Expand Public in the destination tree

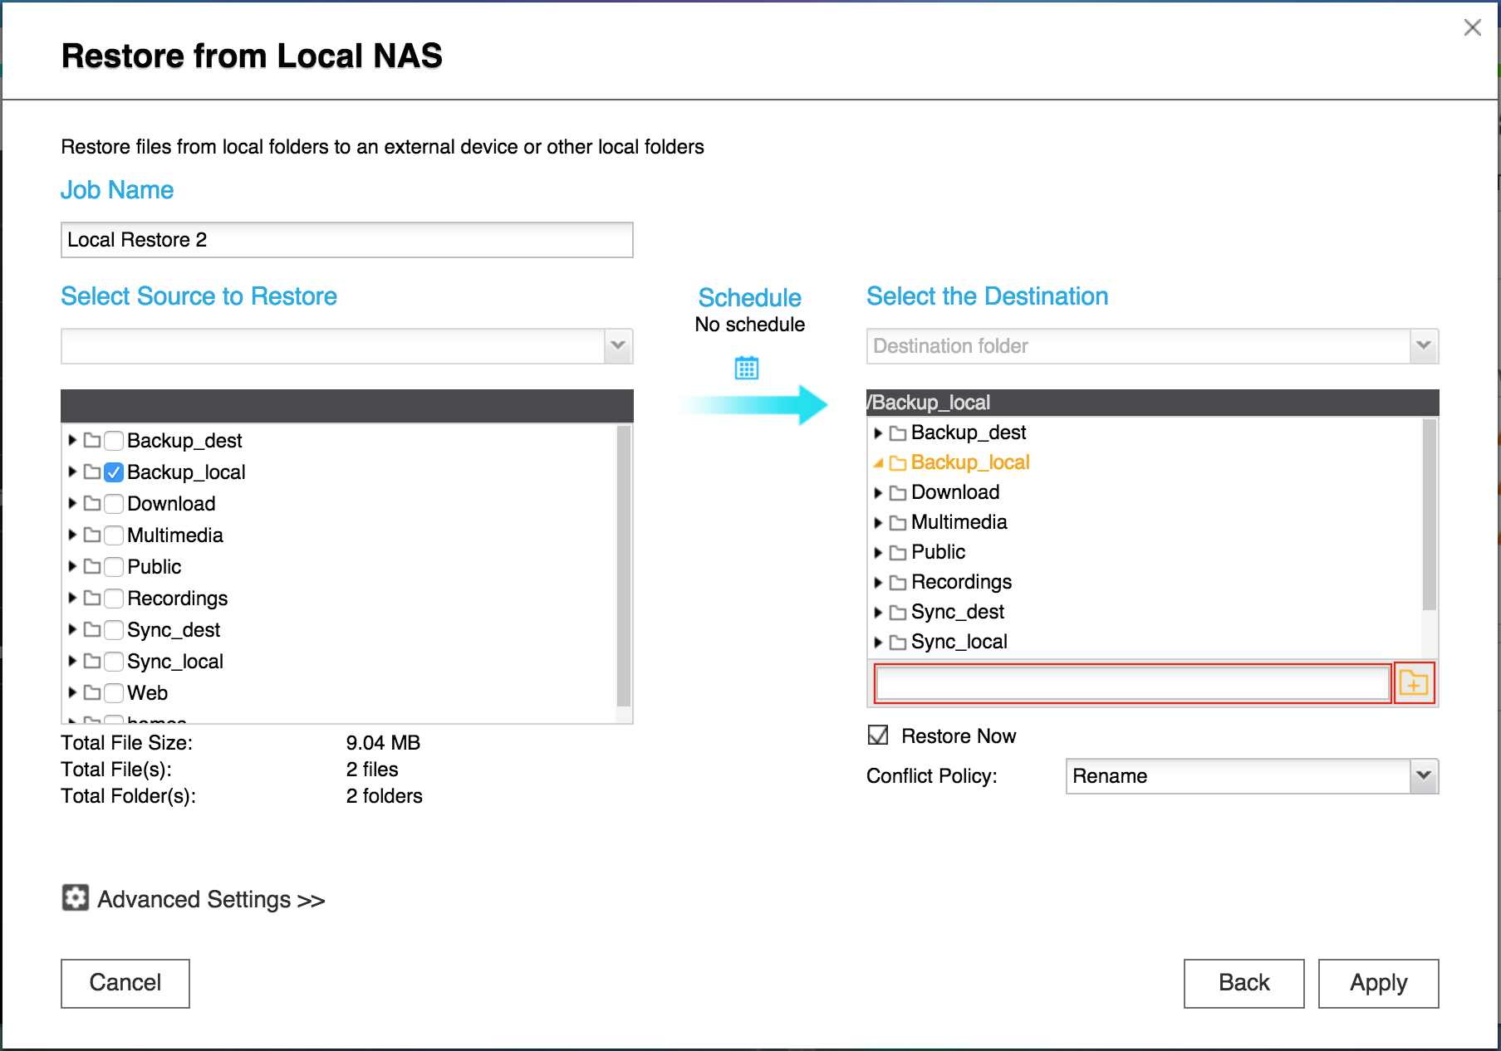pyautogui.click(x=878, y=552)
